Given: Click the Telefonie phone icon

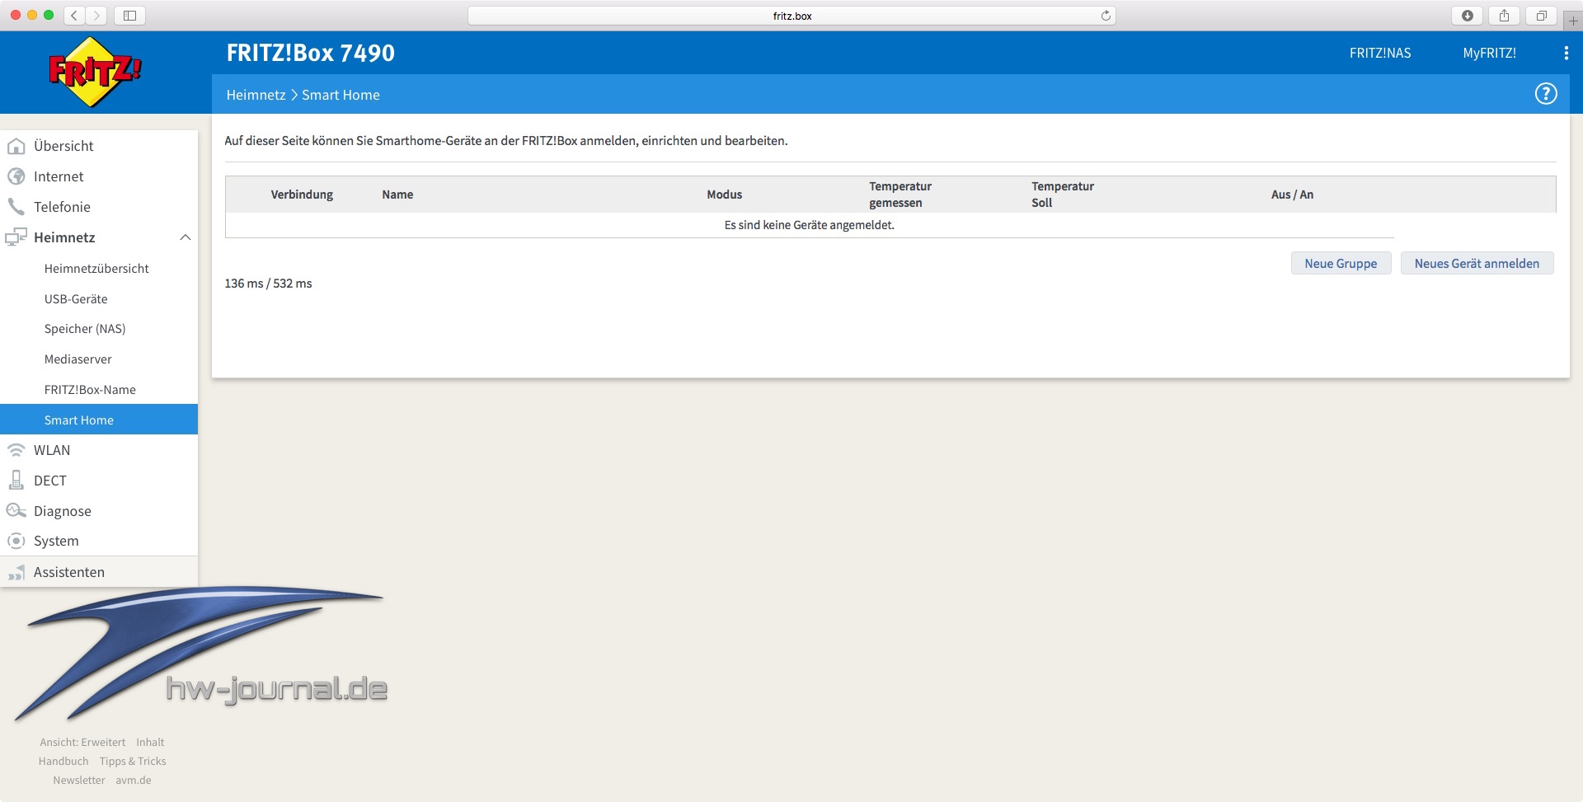Looking at the screenshot, I should click(x=16, y=207).
